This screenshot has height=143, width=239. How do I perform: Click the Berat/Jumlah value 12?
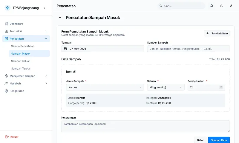point(191,87)
